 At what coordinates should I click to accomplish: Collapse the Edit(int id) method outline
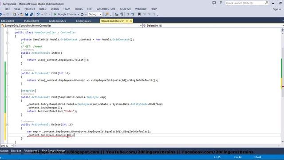pos(7,73)
